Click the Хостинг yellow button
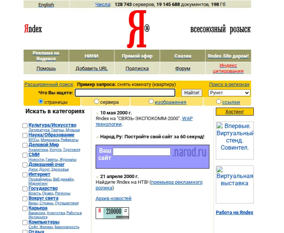Viewport: 284px width, 233px height. pyautogui.click(x=235, y=111)
